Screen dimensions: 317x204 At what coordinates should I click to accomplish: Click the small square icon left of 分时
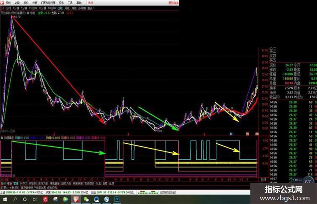(x=2, y=8)
